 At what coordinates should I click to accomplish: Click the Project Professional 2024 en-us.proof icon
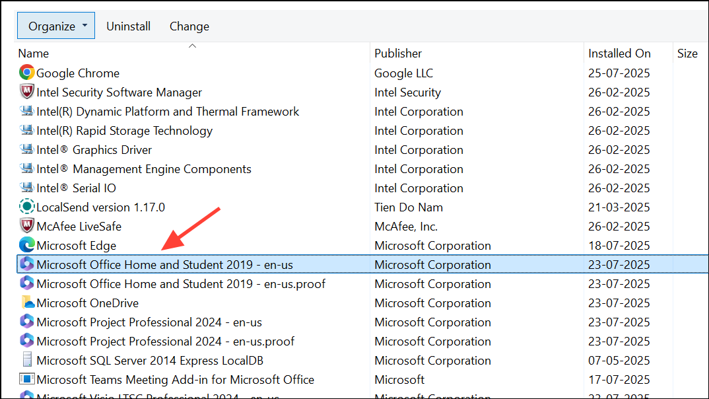coord(26,341)
